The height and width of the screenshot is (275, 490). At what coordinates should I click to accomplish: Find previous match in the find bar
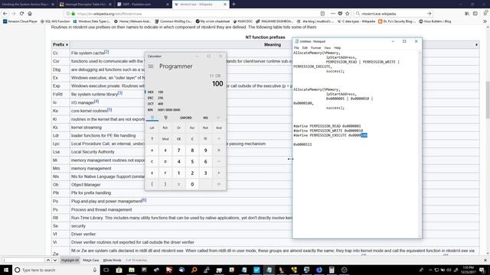click(x=47, y=260)
